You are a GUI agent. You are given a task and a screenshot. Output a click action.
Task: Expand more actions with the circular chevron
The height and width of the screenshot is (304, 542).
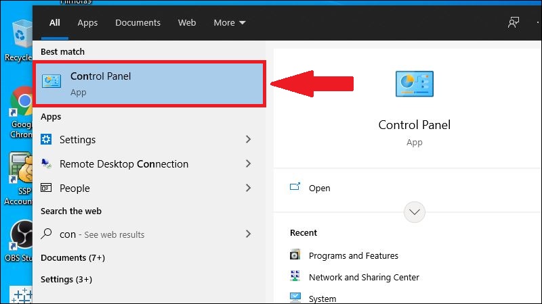point(414,211)
